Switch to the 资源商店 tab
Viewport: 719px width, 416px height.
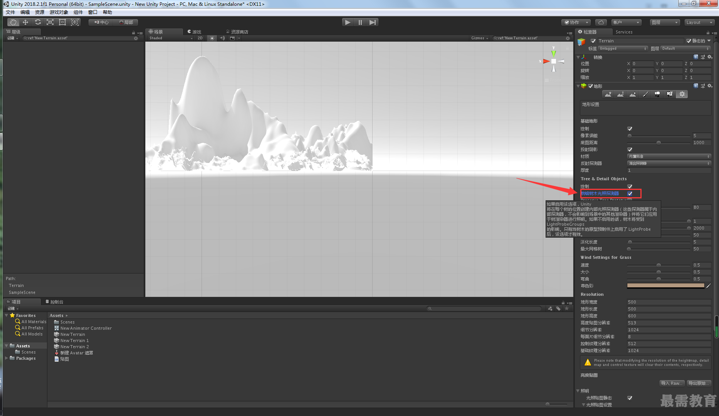coord(237,32)
